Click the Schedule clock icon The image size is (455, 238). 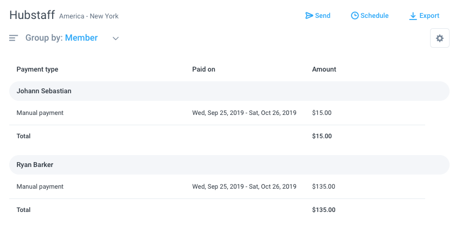[x=355, y=16]
